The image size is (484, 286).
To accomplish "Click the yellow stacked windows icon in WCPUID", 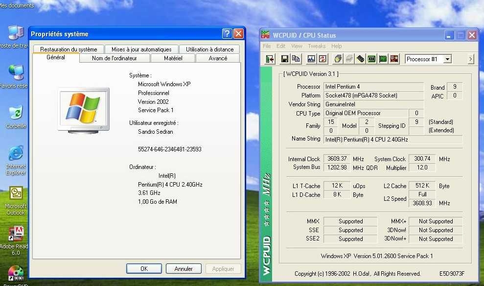I will click(338, 59).
